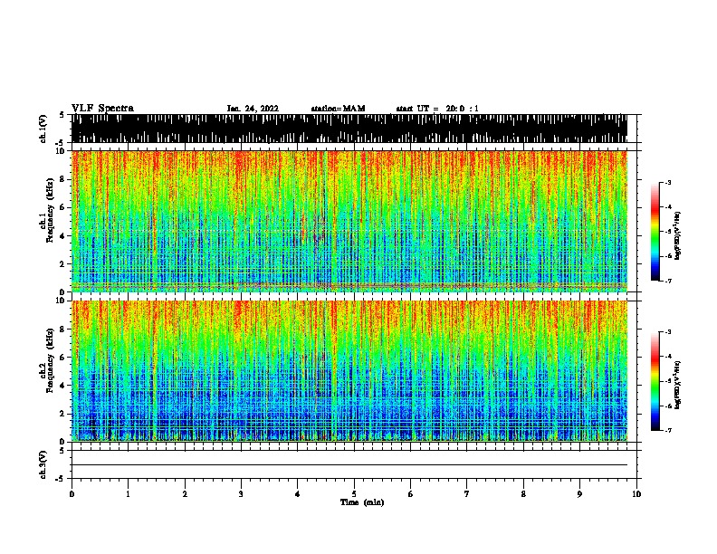Click the '-3' label on ch.2 color bar
This screenshot has height=554, width=717.
pyautogui.click(x=667, y=332)
